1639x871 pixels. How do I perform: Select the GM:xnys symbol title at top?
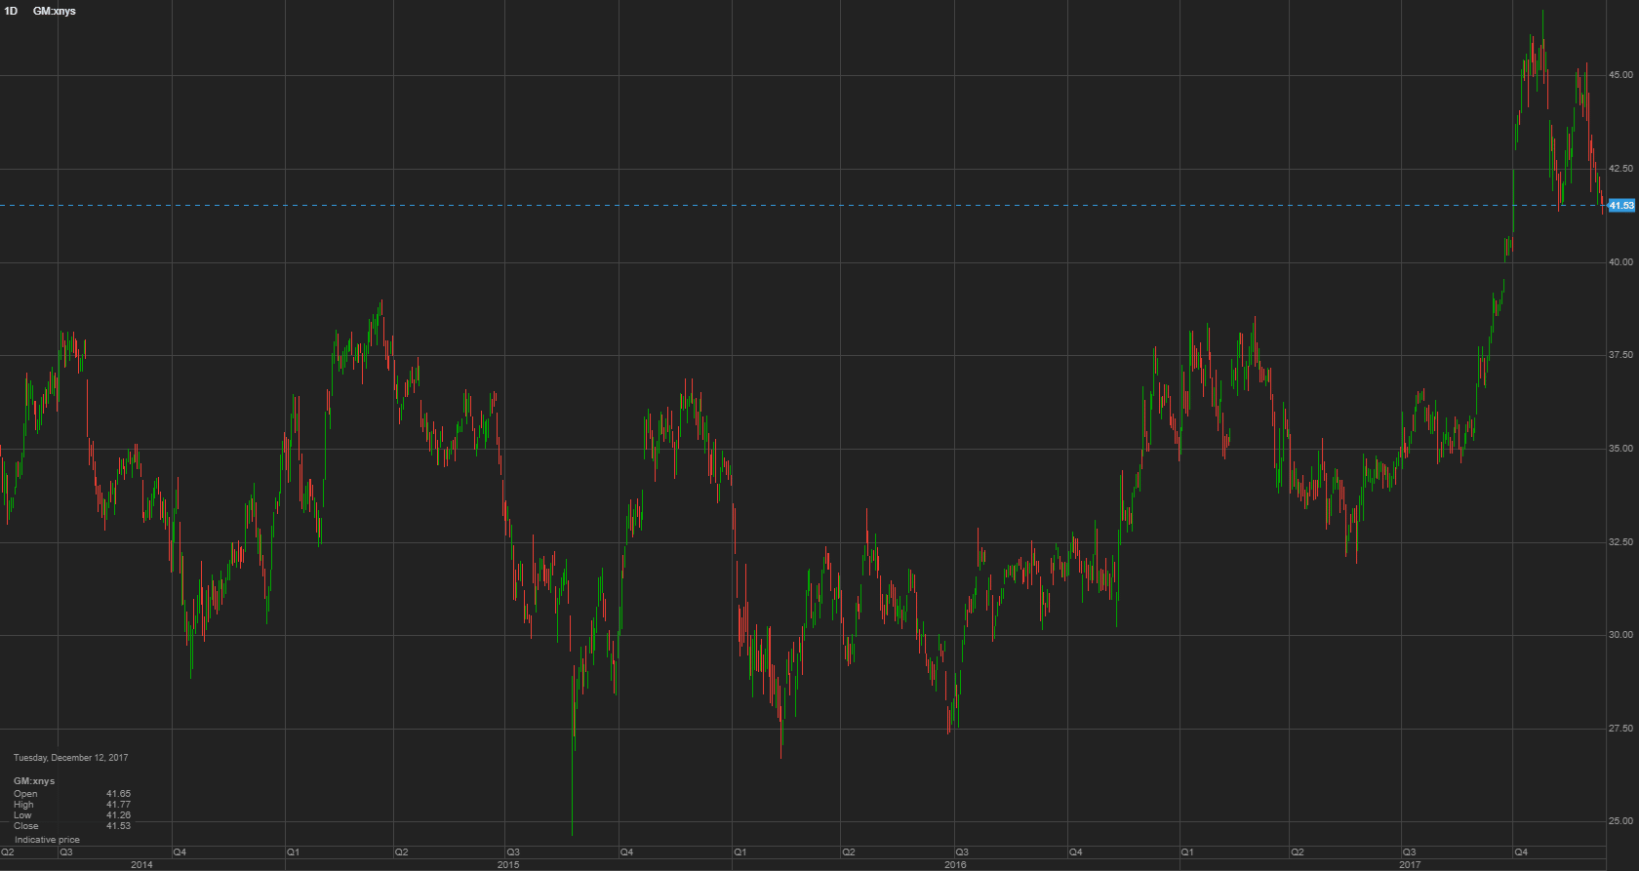55,11
